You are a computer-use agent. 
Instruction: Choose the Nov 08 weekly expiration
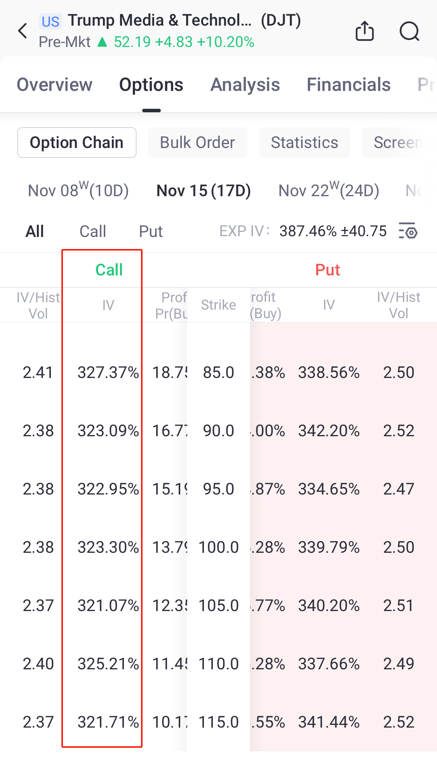(78, 190)
